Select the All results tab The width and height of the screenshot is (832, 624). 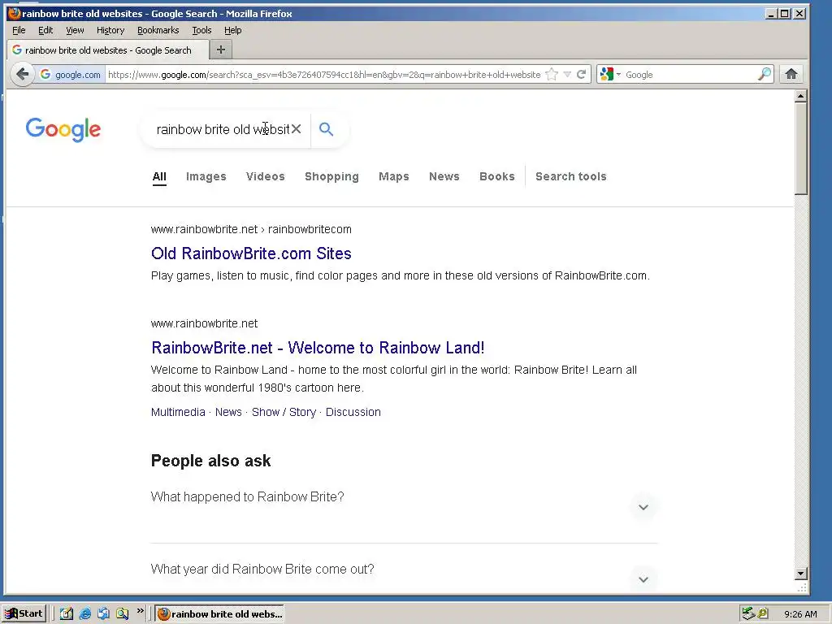pyautogui.click(x=159, y=177)
